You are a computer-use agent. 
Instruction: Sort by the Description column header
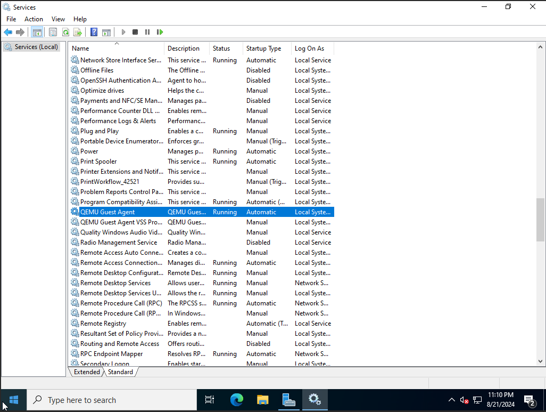point(187,49)
